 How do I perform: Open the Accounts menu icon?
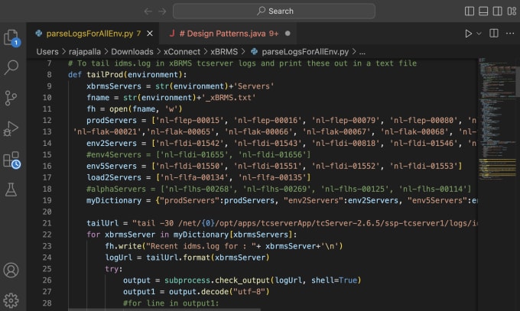pyautogui.click(x=11, y=271)
